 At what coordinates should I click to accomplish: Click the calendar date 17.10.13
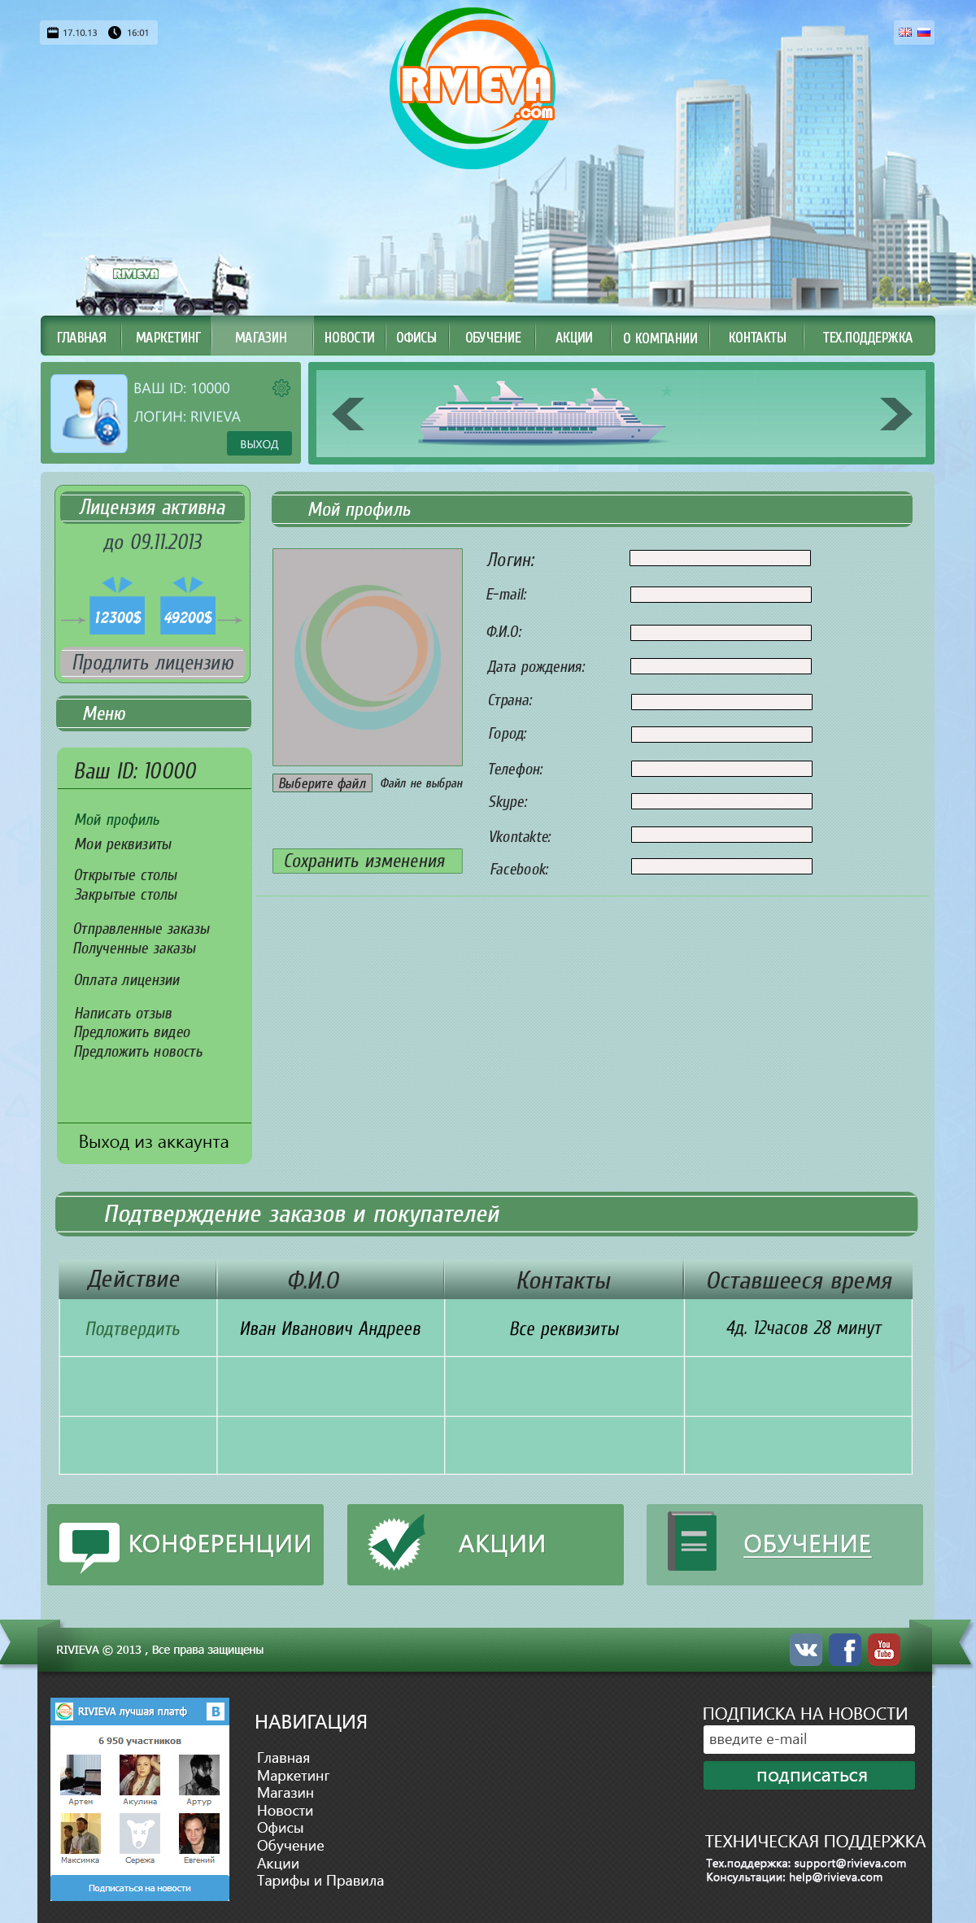pos(72,33)
